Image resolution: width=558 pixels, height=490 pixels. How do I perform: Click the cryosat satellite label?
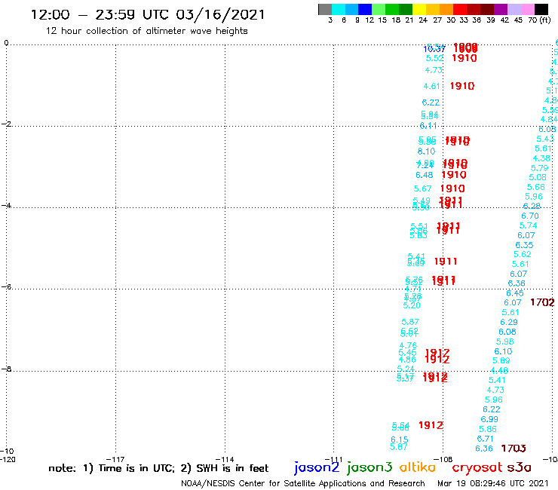coord(477,467)
